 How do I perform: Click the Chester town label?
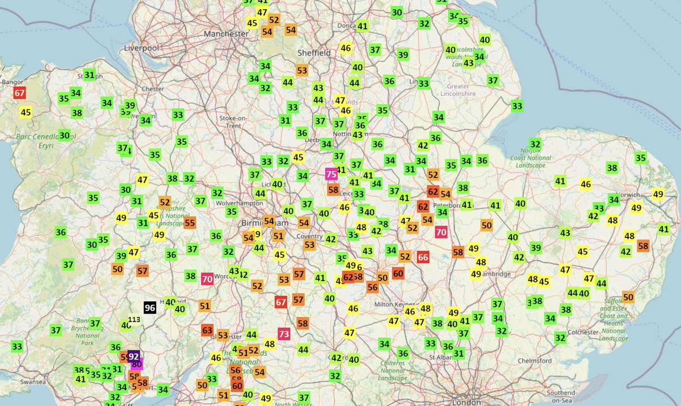153,89
